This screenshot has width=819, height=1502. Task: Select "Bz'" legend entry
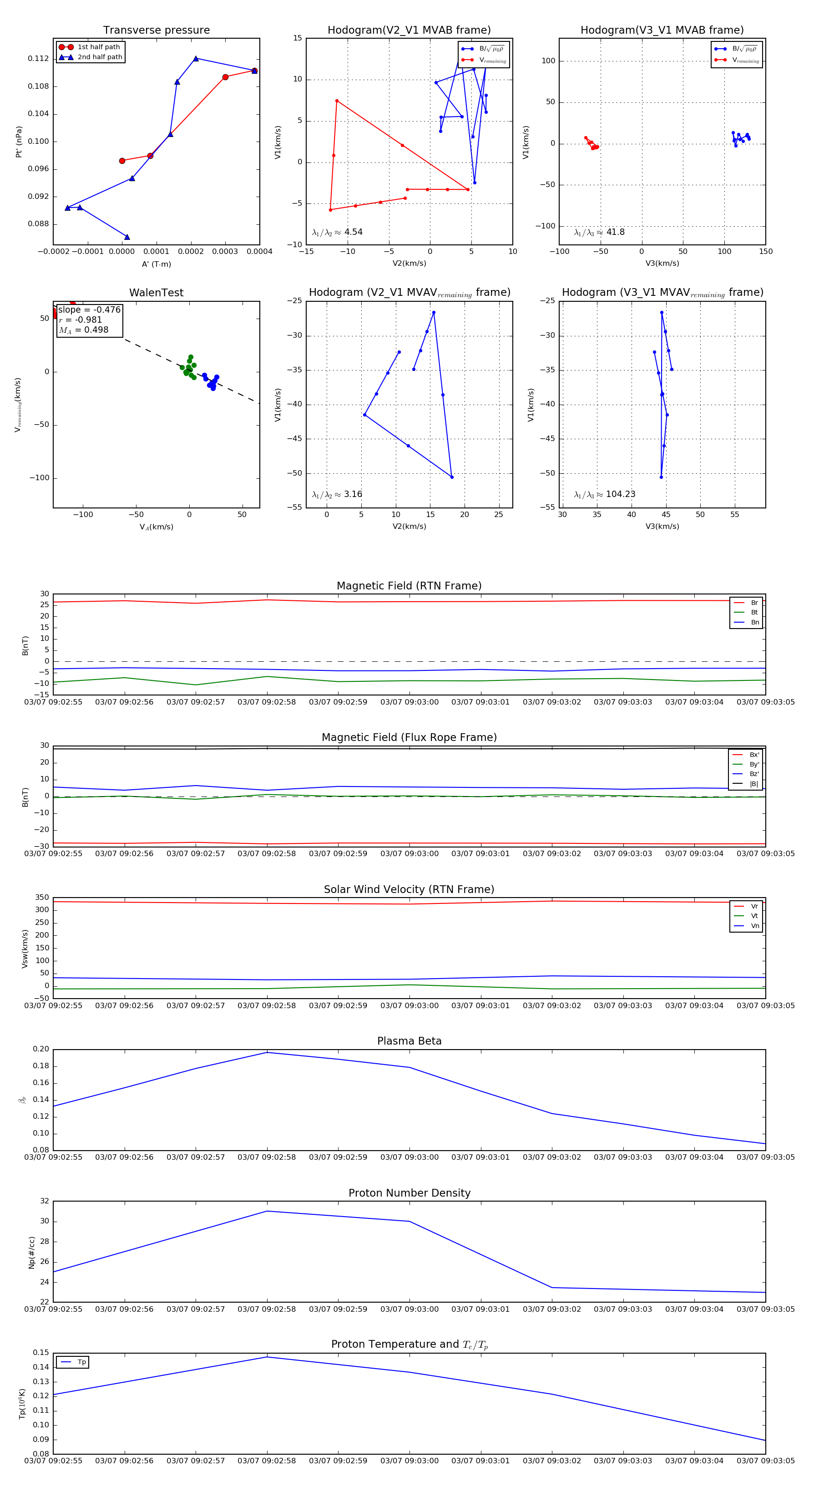pos(746,774)
